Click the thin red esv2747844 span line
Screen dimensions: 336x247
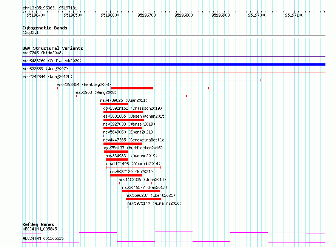point(142,80)
